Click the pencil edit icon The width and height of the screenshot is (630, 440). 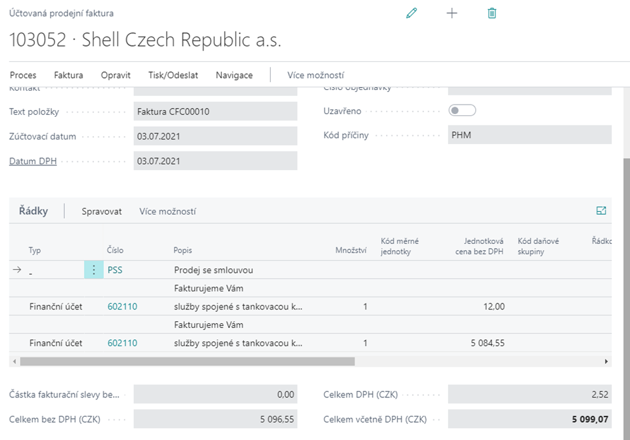click(411, 13)
